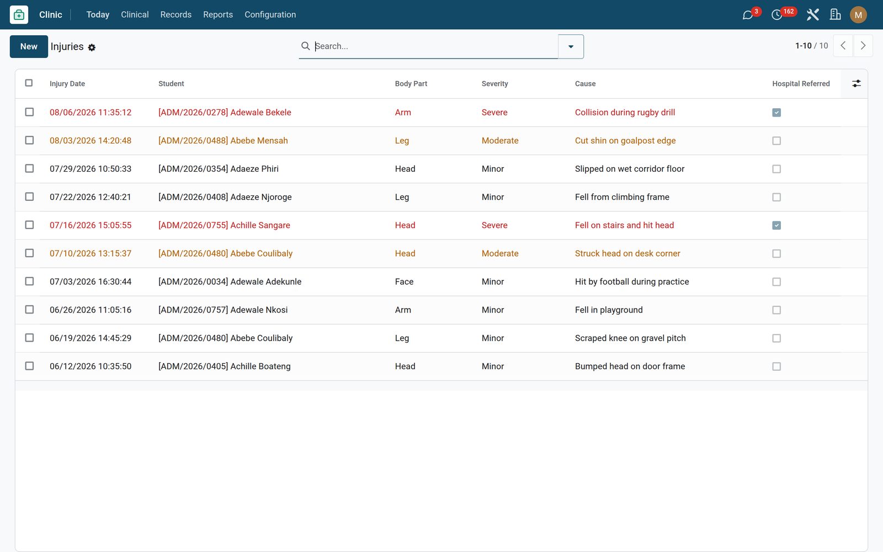Image resolution: width=883 pixels, height=552 pixels.
Task: Click the 1-10 pager range value
Action: coord(803,46)
